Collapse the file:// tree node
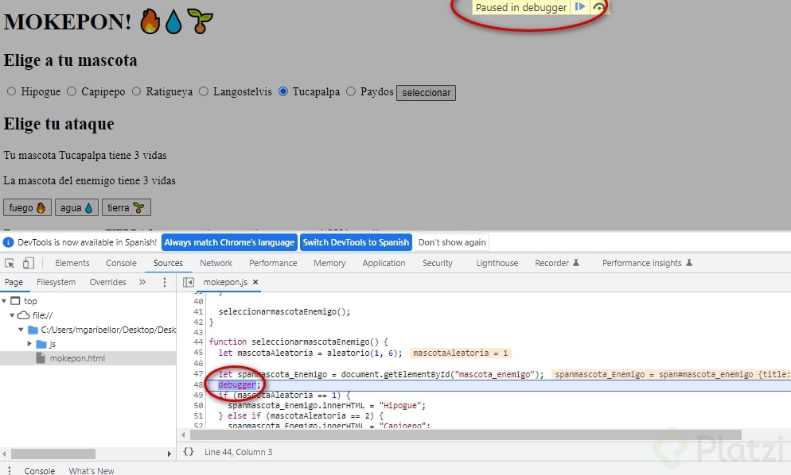This screenshot has width=791, height=475. coord(12,315)
